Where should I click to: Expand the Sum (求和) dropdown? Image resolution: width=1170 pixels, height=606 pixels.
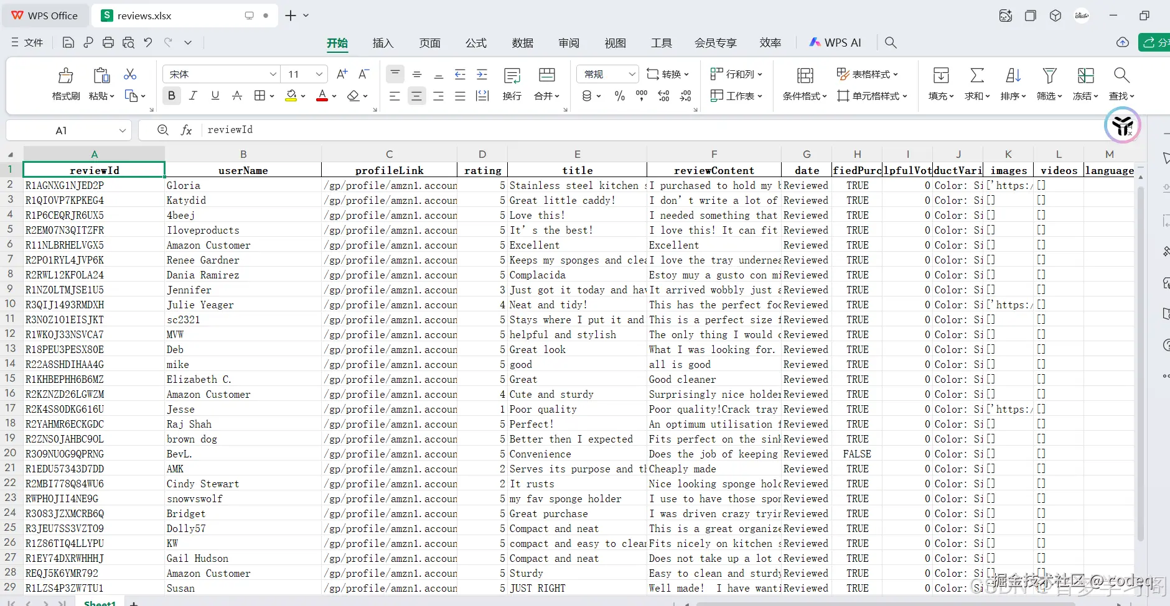click(987, 96)
